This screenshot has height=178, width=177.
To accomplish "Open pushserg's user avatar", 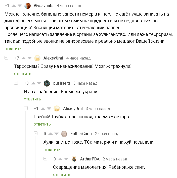I will point(47,83).
